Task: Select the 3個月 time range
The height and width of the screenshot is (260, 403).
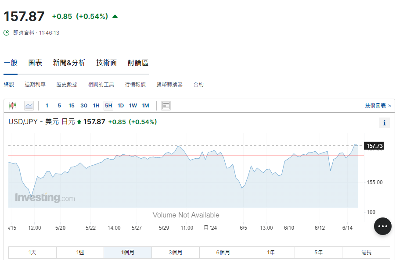Action: tap(176, 253)
